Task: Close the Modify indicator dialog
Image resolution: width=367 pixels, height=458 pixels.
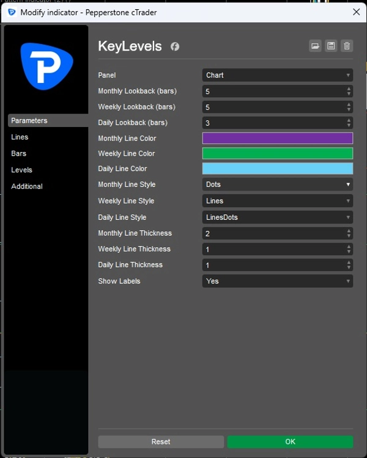Action: pos(356,12)
